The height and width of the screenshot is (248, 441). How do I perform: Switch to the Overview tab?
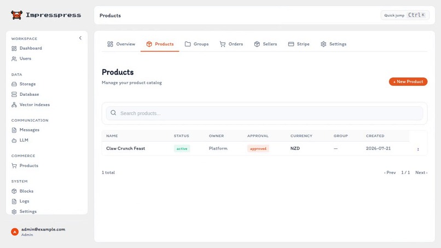121,44
